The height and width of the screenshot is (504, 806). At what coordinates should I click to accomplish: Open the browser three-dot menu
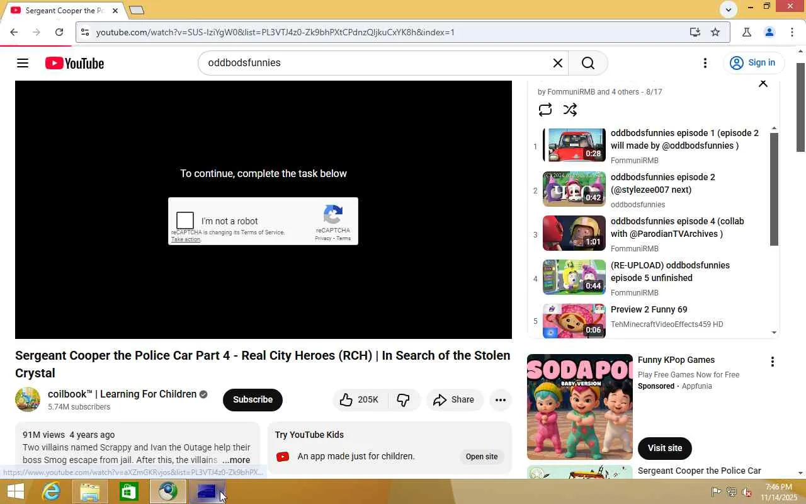[792, 32]
